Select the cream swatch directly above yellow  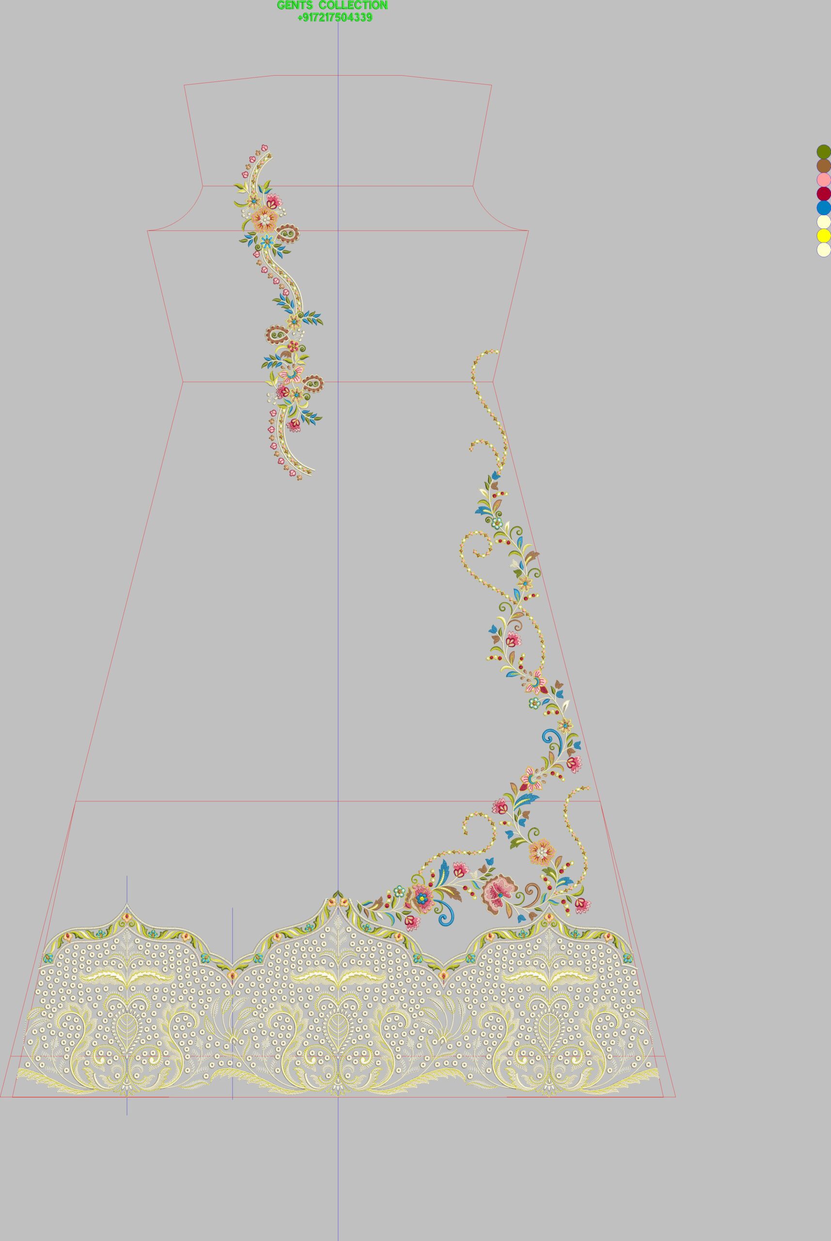pos(823,222)
